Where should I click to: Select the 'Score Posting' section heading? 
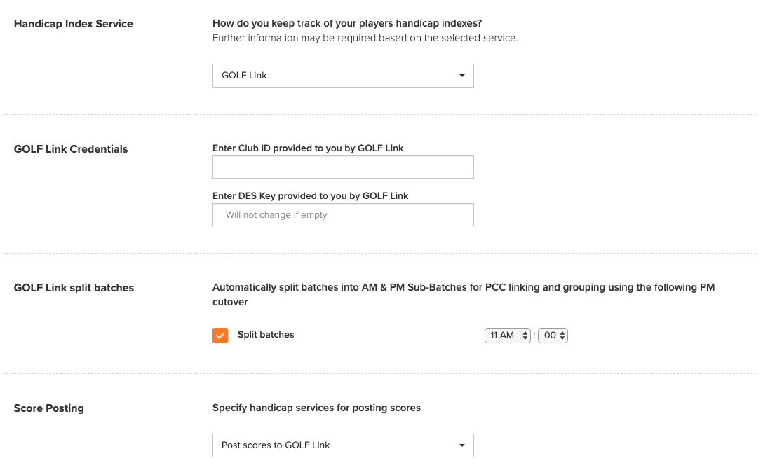pyautogui.click(x=48, y=408)
